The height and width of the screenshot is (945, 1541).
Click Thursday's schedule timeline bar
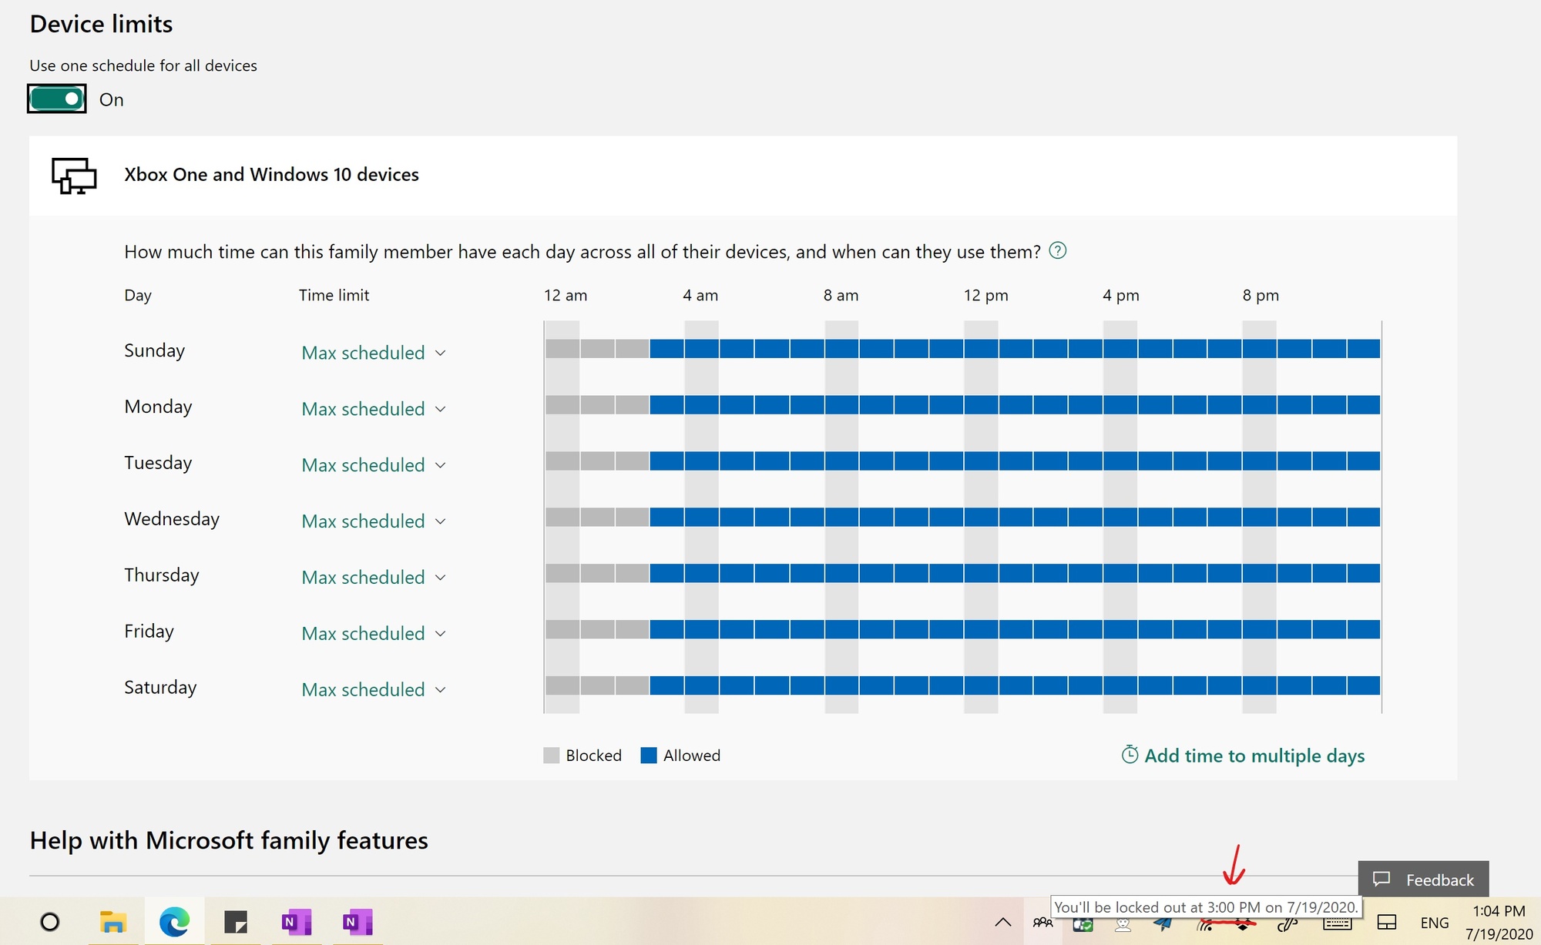tap(963, 573)
